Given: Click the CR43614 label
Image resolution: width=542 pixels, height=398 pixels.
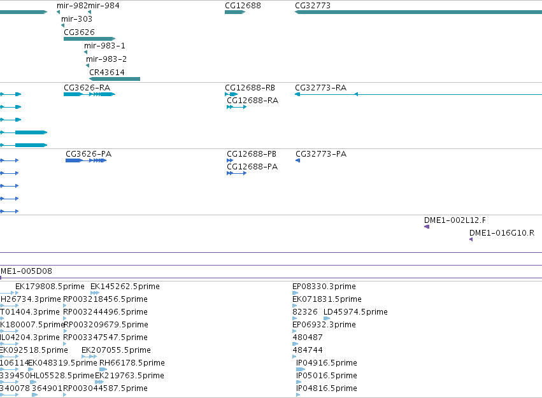Looking at the screenshot, I should 107,73.
